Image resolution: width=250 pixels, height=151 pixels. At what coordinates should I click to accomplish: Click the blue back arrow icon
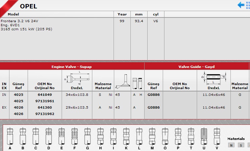tap(241, 5)
